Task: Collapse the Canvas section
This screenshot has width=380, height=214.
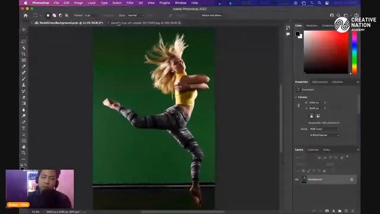Action: point(296,97)
